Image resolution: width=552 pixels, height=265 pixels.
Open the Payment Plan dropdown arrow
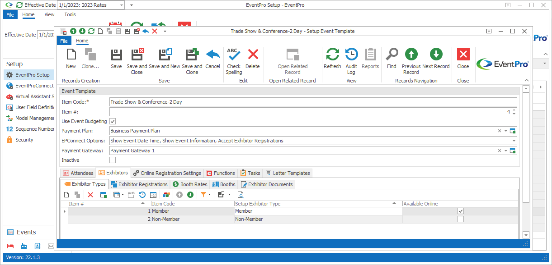pos(506,131)
